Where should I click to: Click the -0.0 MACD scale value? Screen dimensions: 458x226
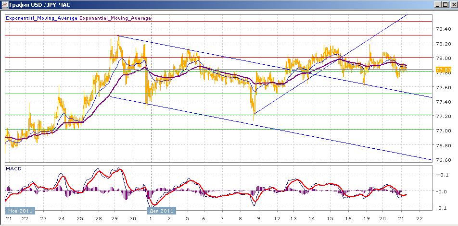point(441,191)
